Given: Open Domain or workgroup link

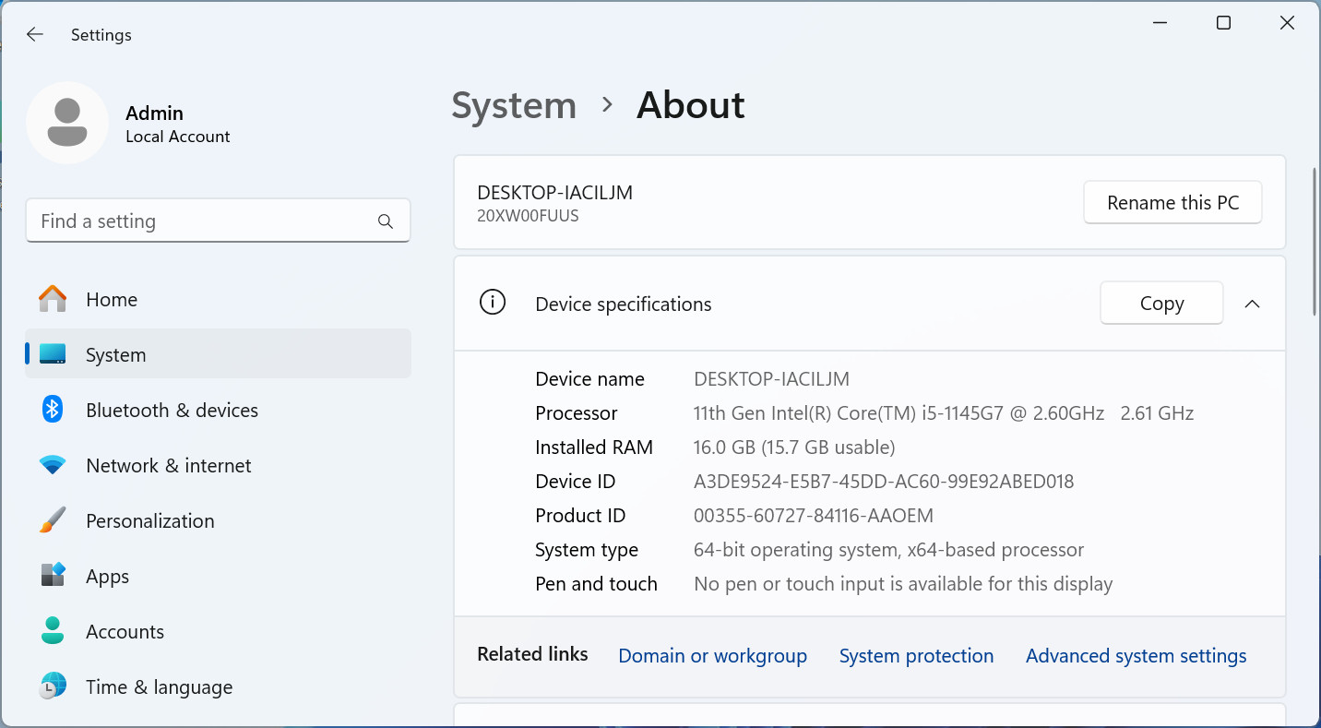Looking at the screenshot, I should [x=712, y=656].
